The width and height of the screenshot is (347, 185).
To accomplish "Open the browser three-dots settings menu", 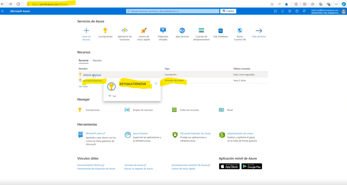I will pos(336,4).
